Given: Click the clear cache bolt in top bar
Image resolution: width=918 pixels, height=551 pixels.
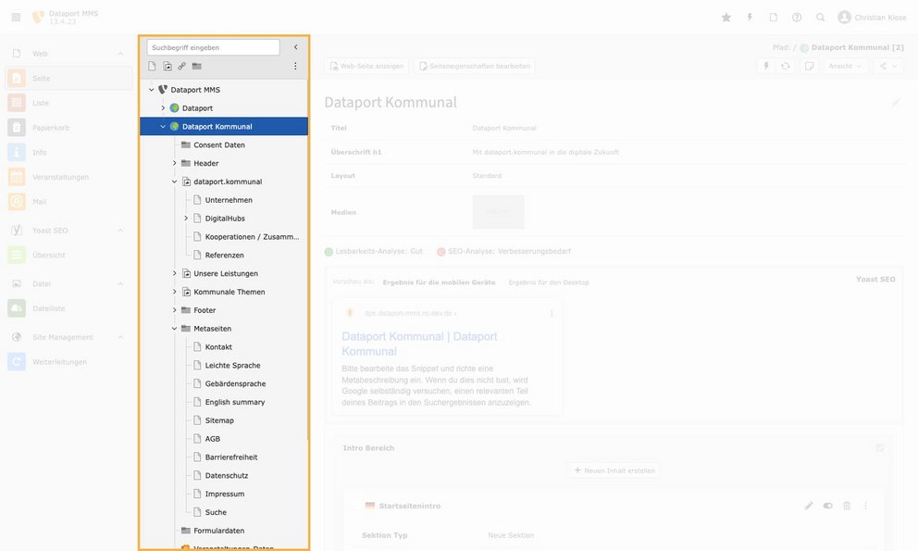Looking at the screenshot, I should click(750, 18).
